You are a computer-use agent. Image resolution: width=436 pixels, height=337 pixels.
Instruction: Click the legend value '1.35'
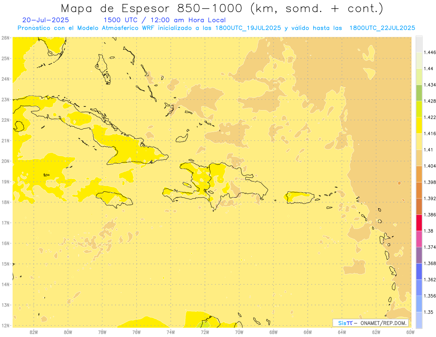click(428, 312)
